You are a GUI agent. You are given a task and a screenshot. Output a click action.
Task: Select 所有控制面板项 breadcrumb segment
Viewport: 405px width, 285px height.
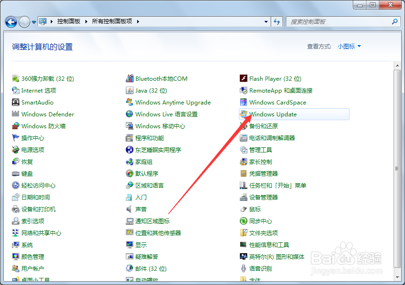112,21
